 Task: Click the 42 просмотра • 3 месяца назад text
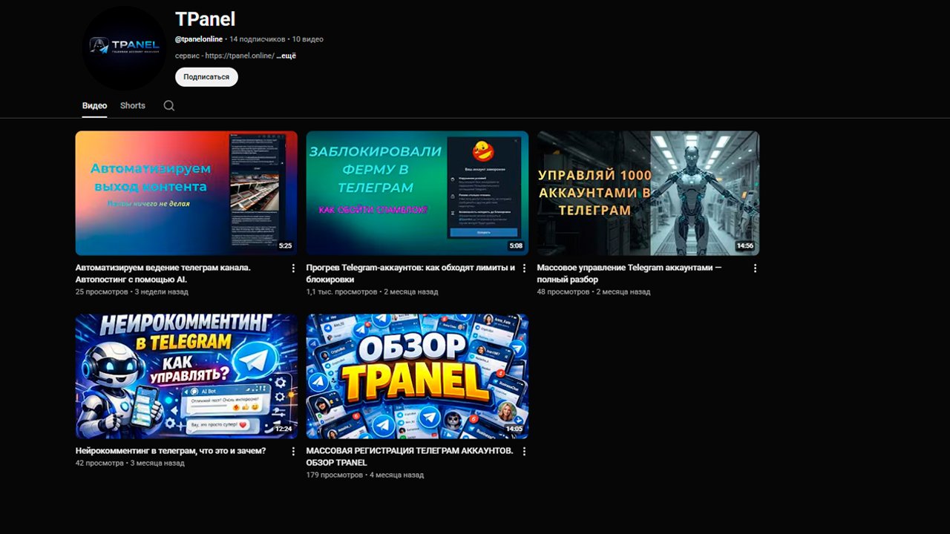[x=130, y=463]
